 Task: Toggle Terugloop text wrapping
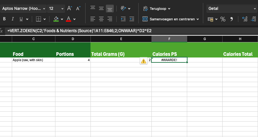tap(154, 9)
